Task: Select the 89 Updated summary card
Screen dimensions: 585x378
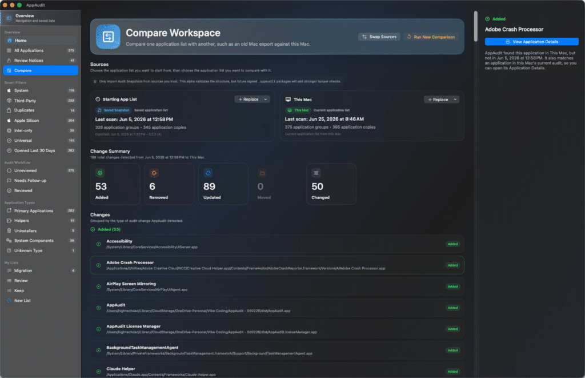Action: pyautogui.click(x=223, y=184)
